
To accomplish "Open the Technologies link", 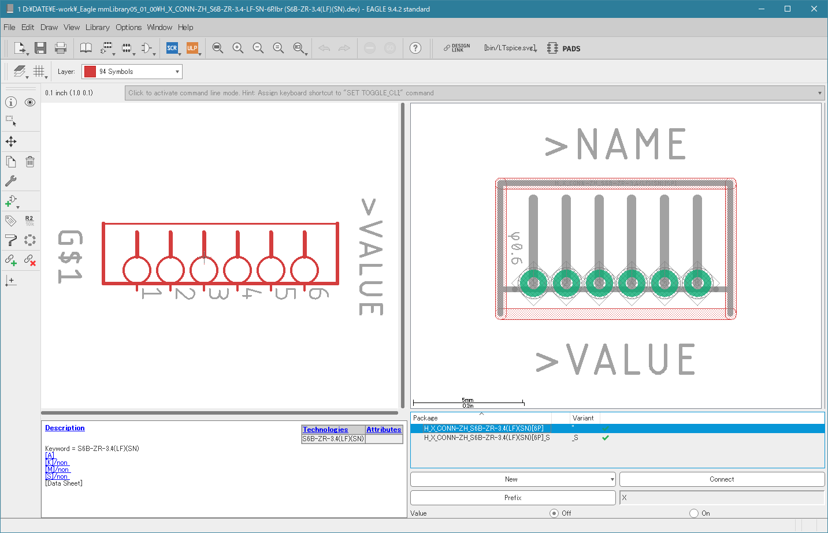I will pos(325,430).
